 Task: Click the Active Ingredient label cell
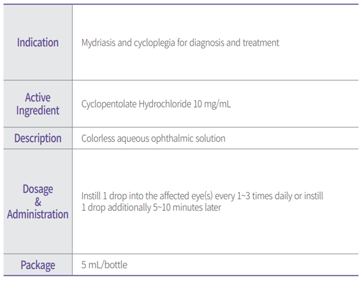tap(38, 103)
